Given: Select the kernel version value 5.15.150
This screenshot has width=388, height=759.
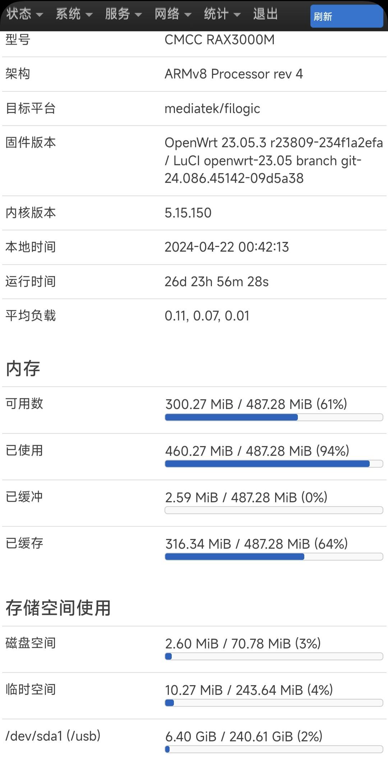Looking at the screenshot, I should [x=188, y=213].
